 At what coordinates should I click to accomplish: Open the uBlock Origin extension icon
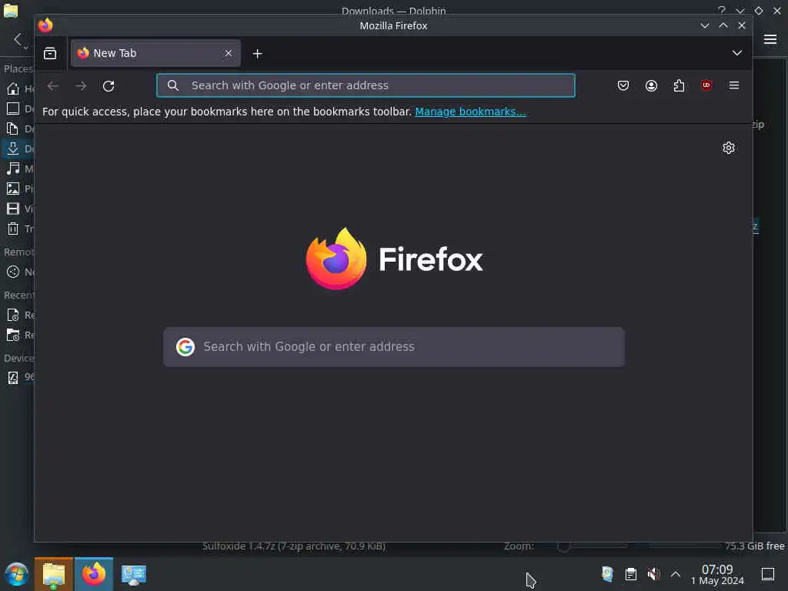(706, 85)
